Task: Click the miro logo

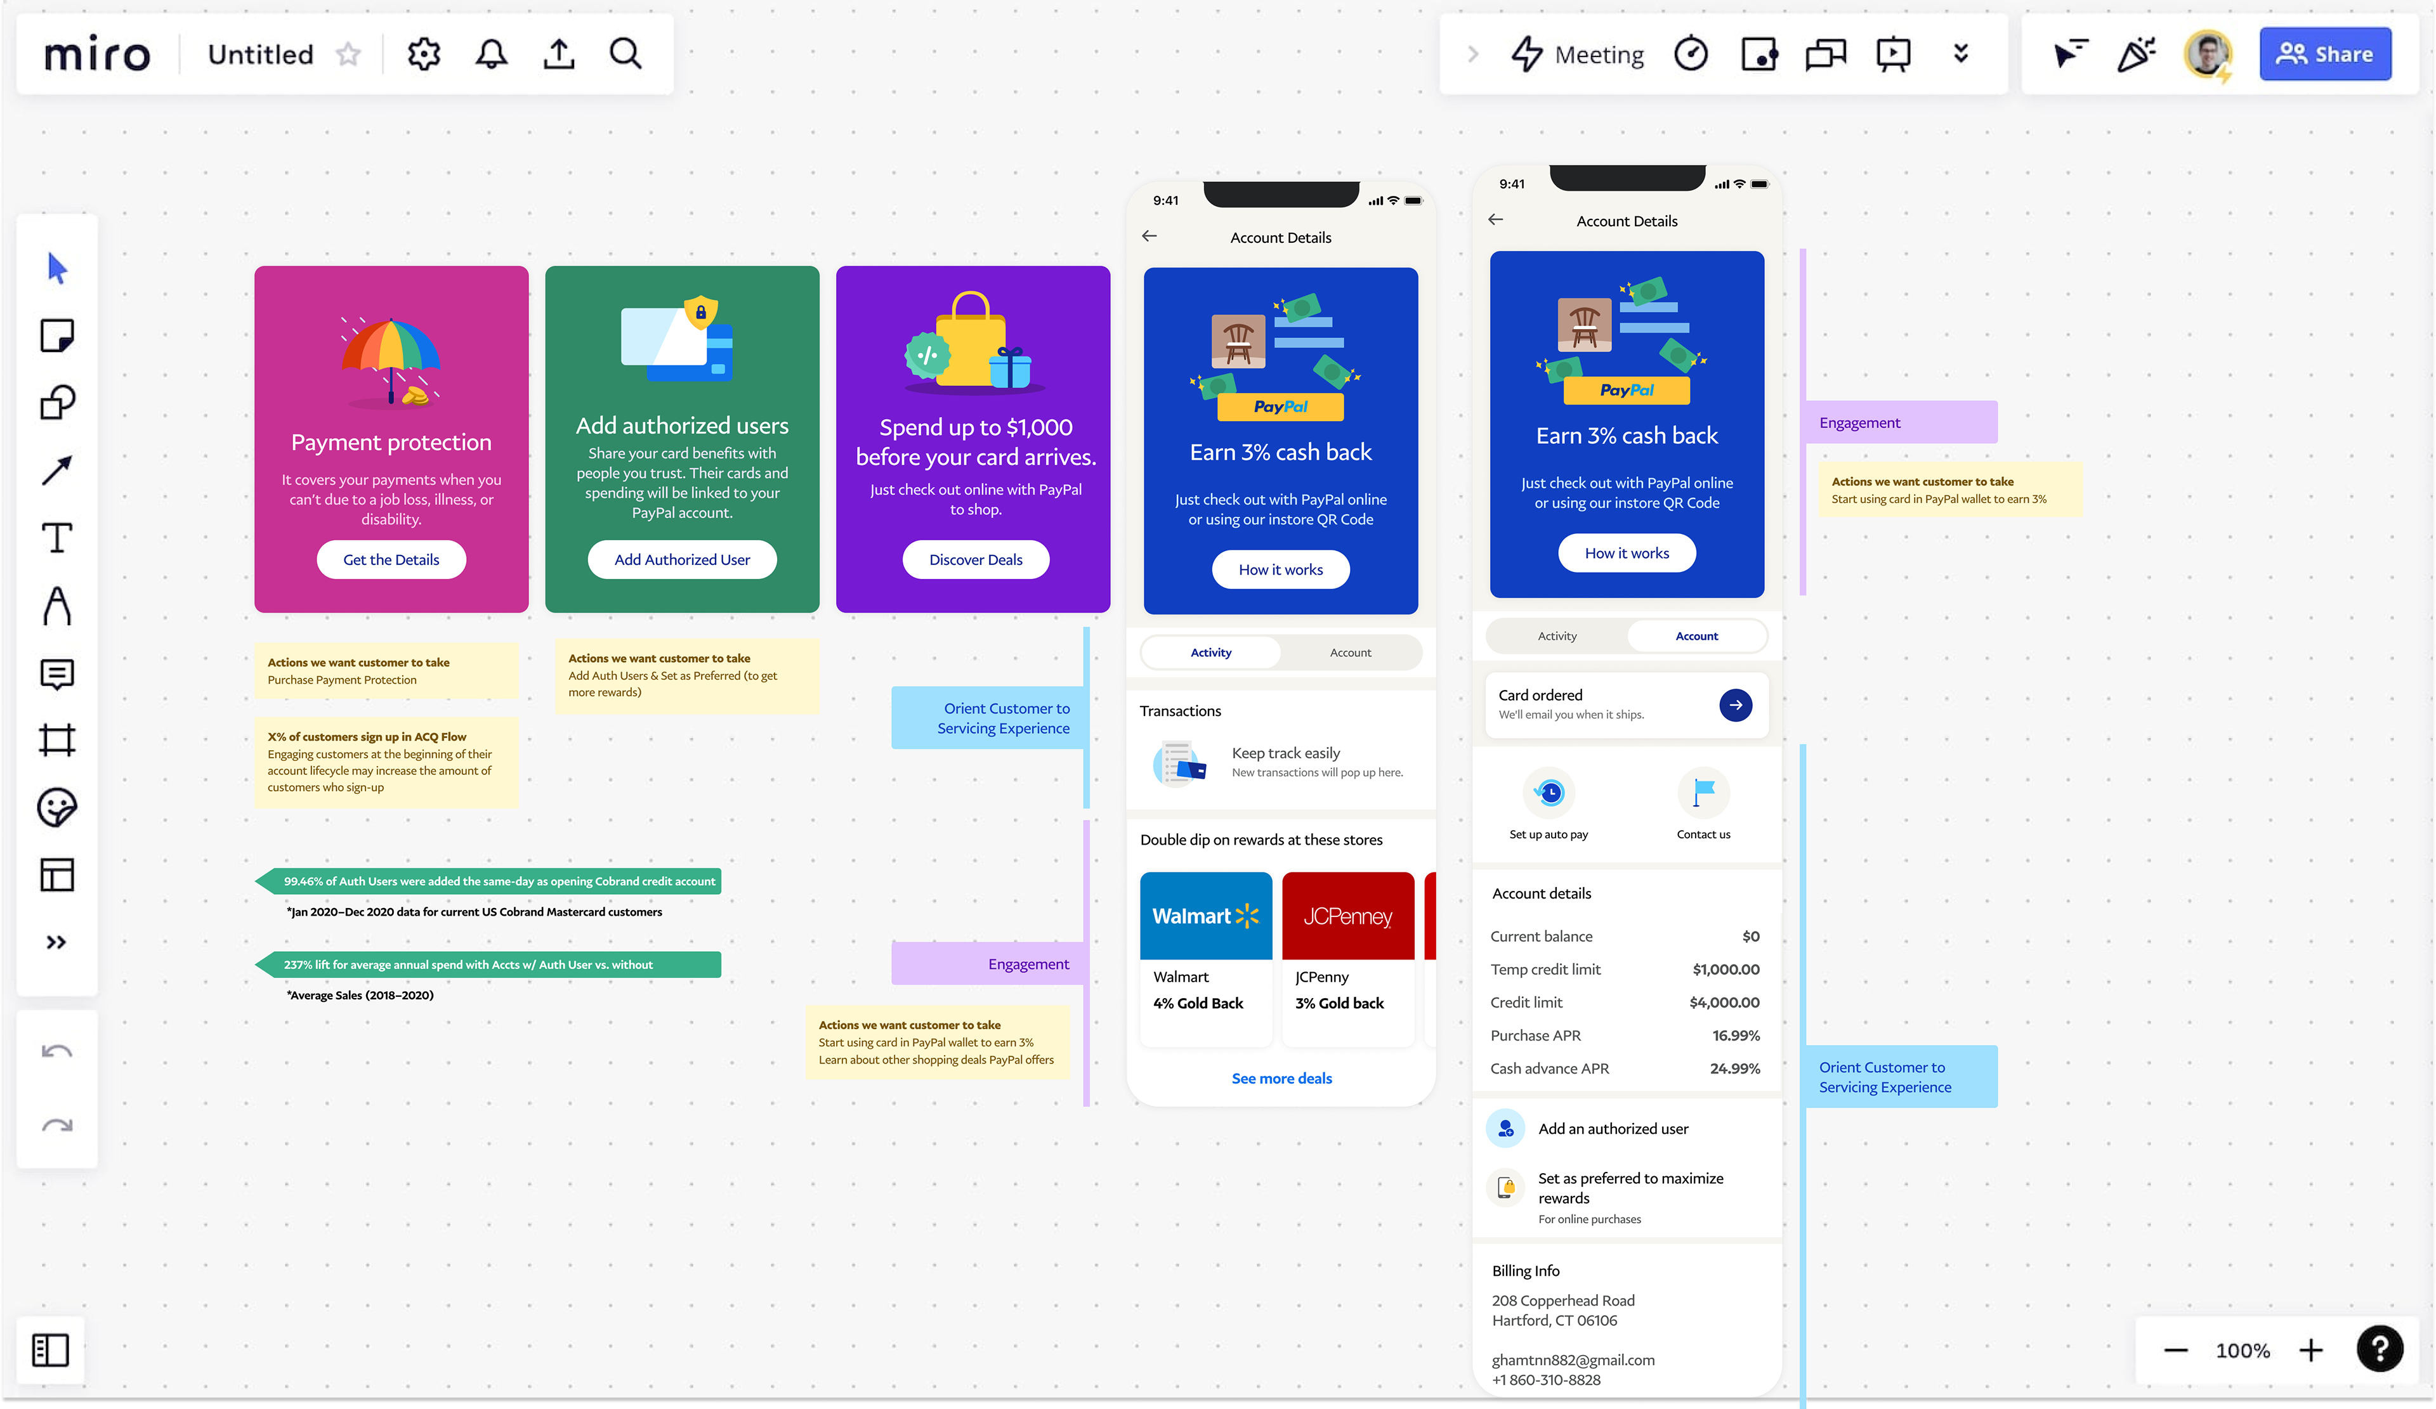Action: 96,55
